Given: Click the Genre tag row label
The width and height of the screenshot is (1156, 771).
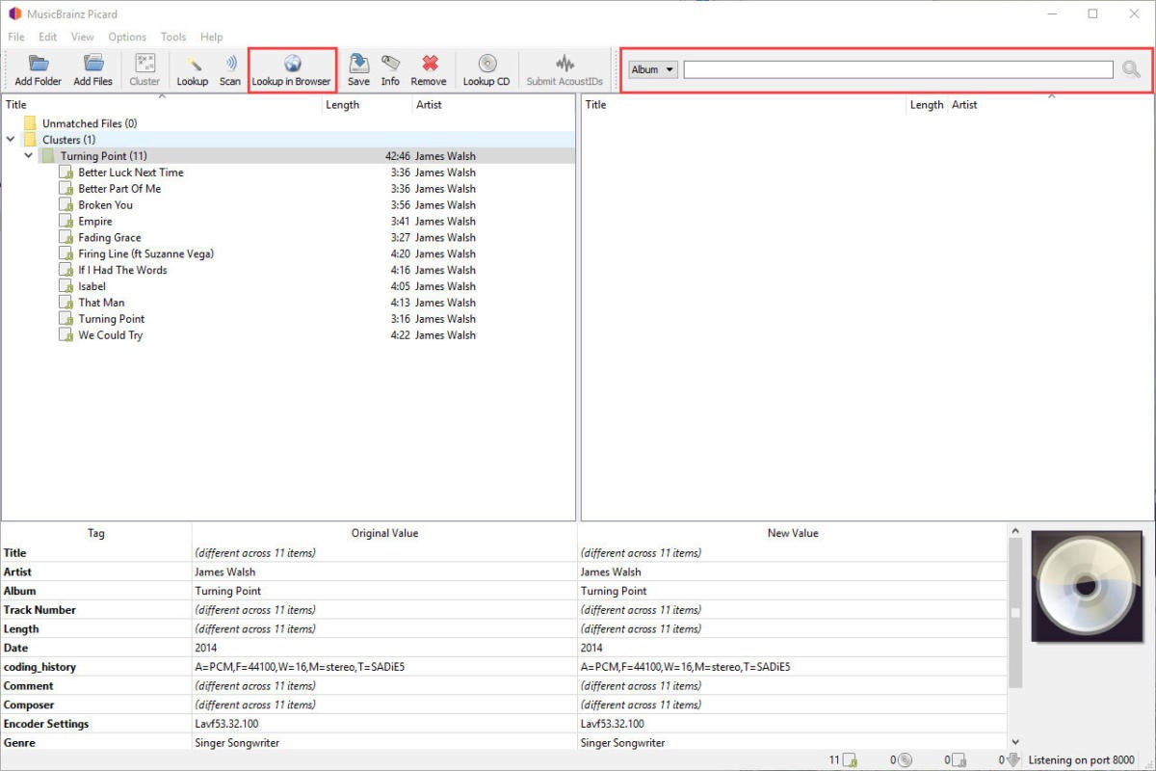Looking at the screenshot, I should [18, 743].
